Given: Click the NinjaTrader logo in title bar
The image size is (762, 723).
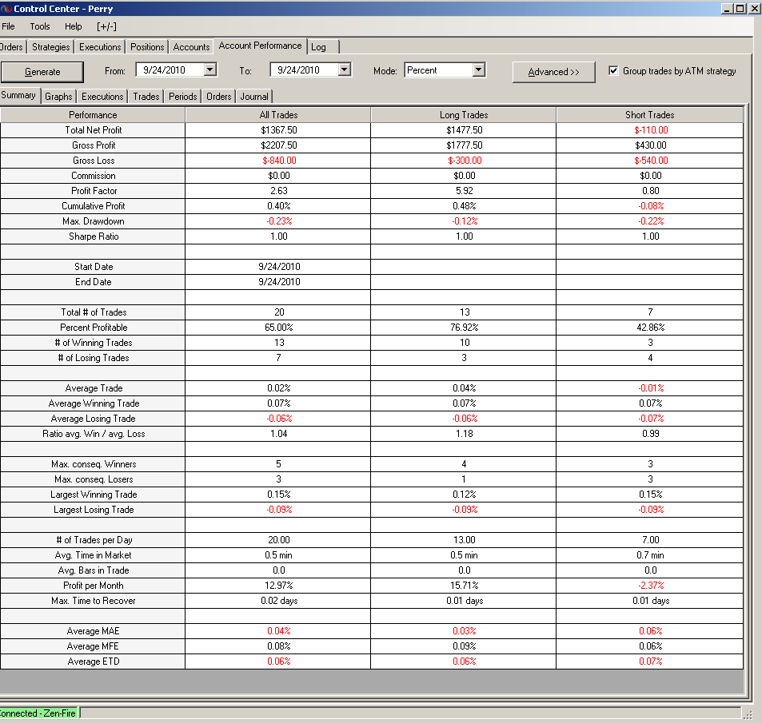Looking at the screenshot, I should (6, 9).
